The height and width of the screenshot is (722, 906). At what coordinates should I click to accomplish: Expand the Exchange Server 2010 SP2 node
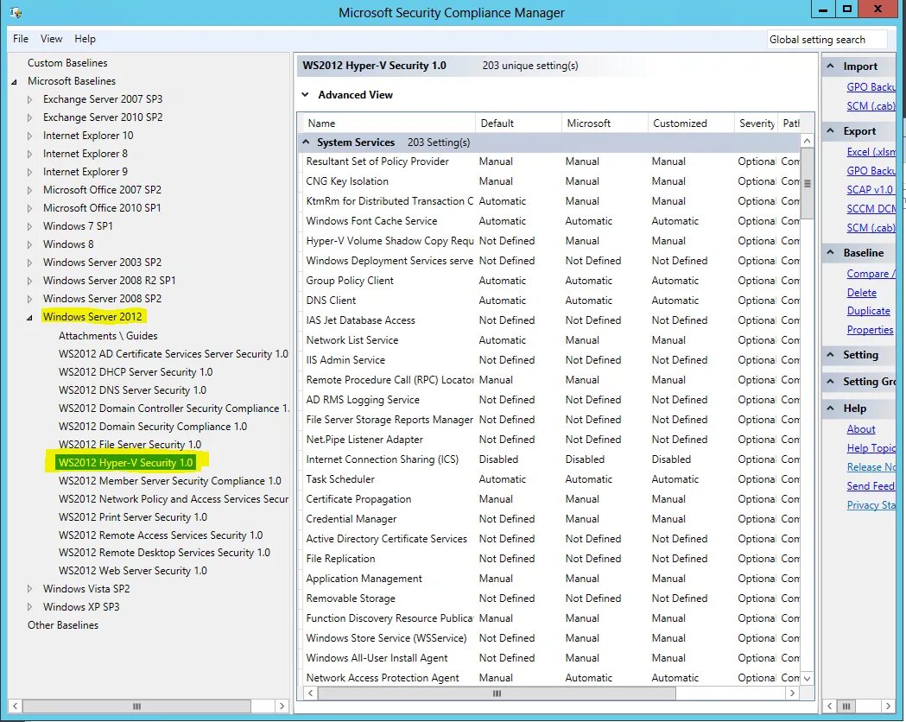(x=29, y=117)
